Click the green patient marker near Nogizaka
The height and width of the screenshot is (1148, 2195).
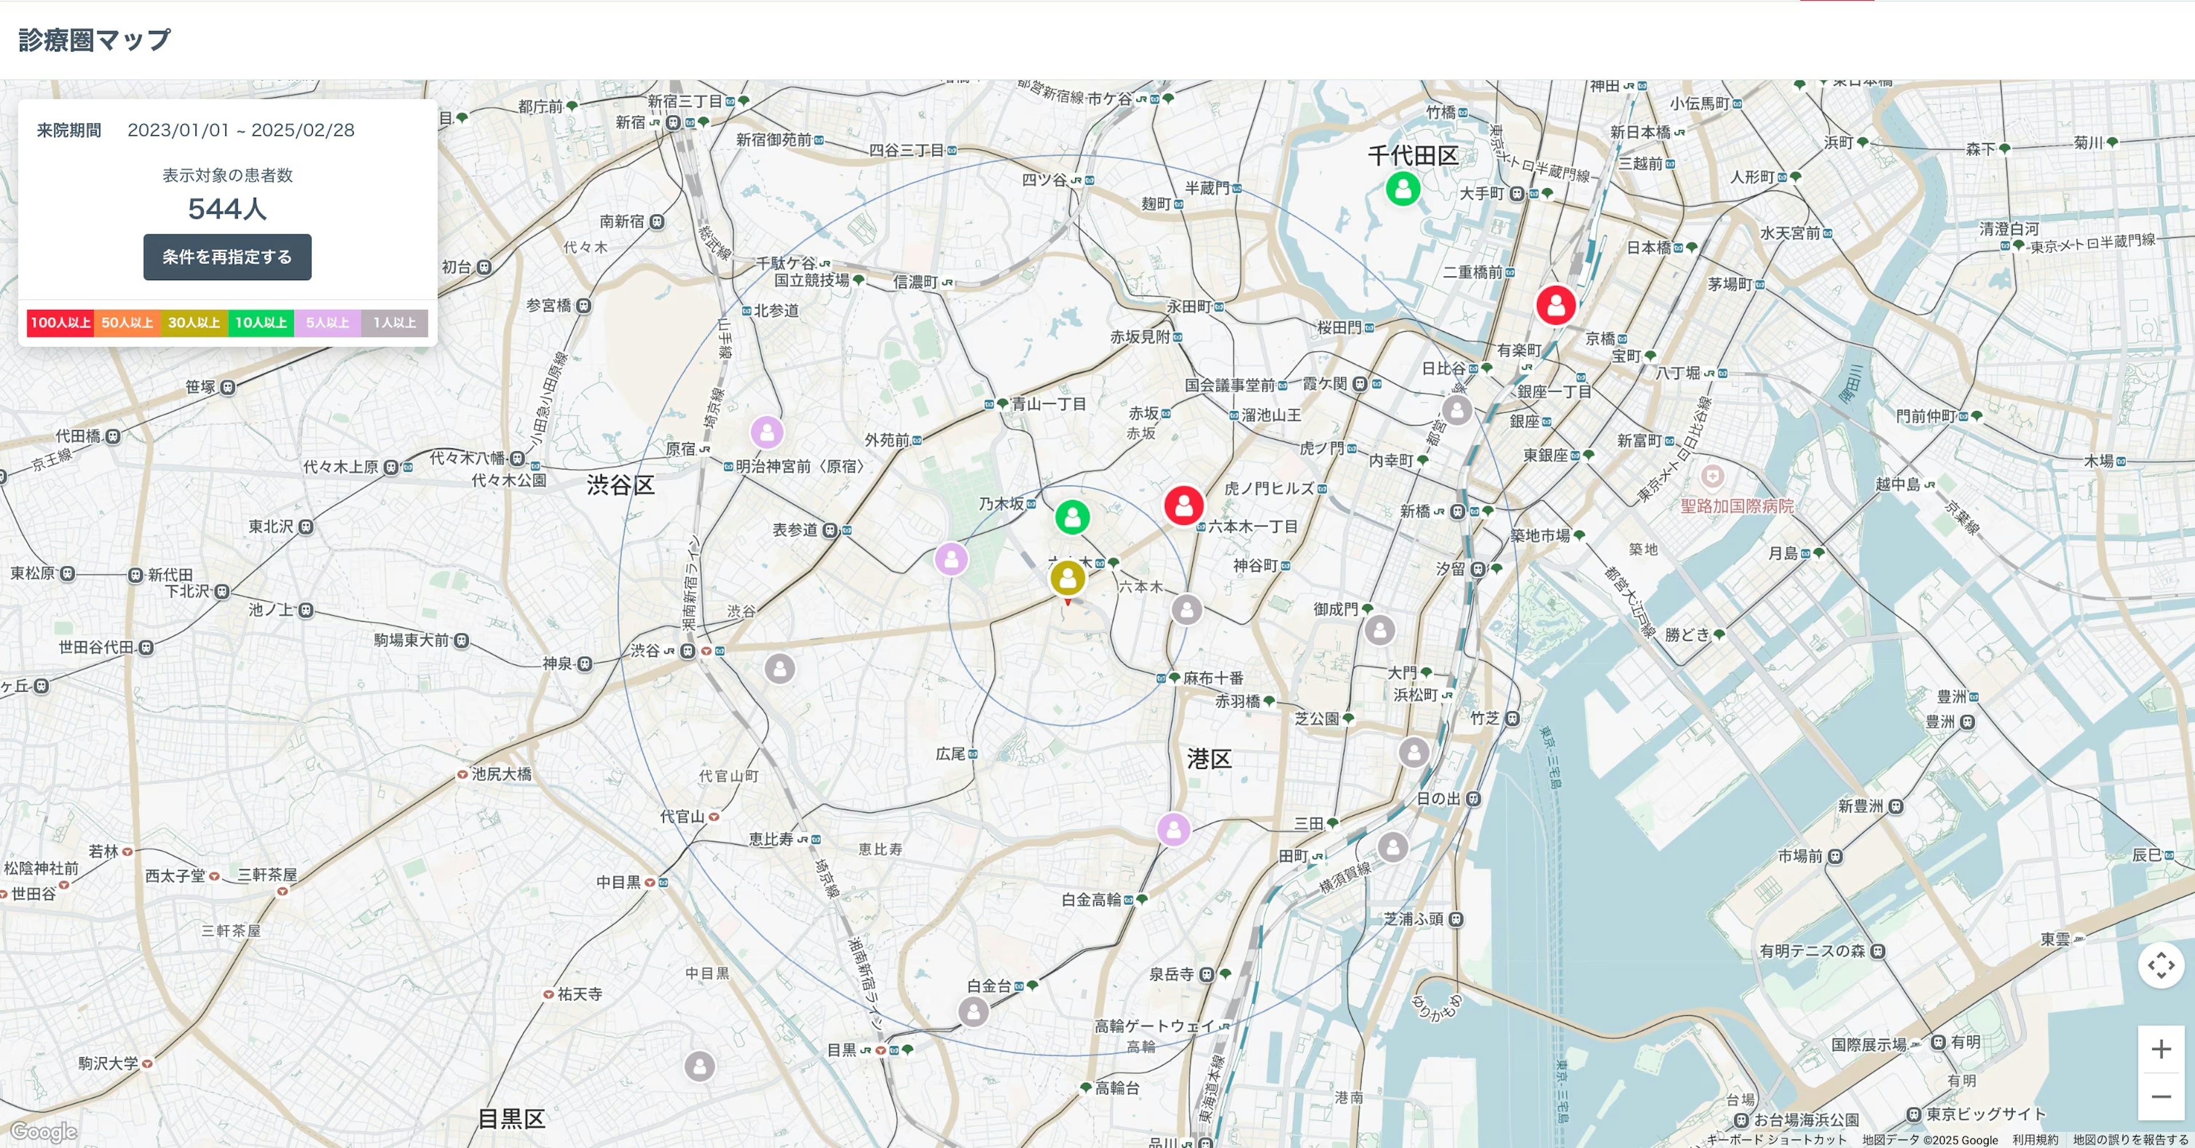coord(1072,516)
